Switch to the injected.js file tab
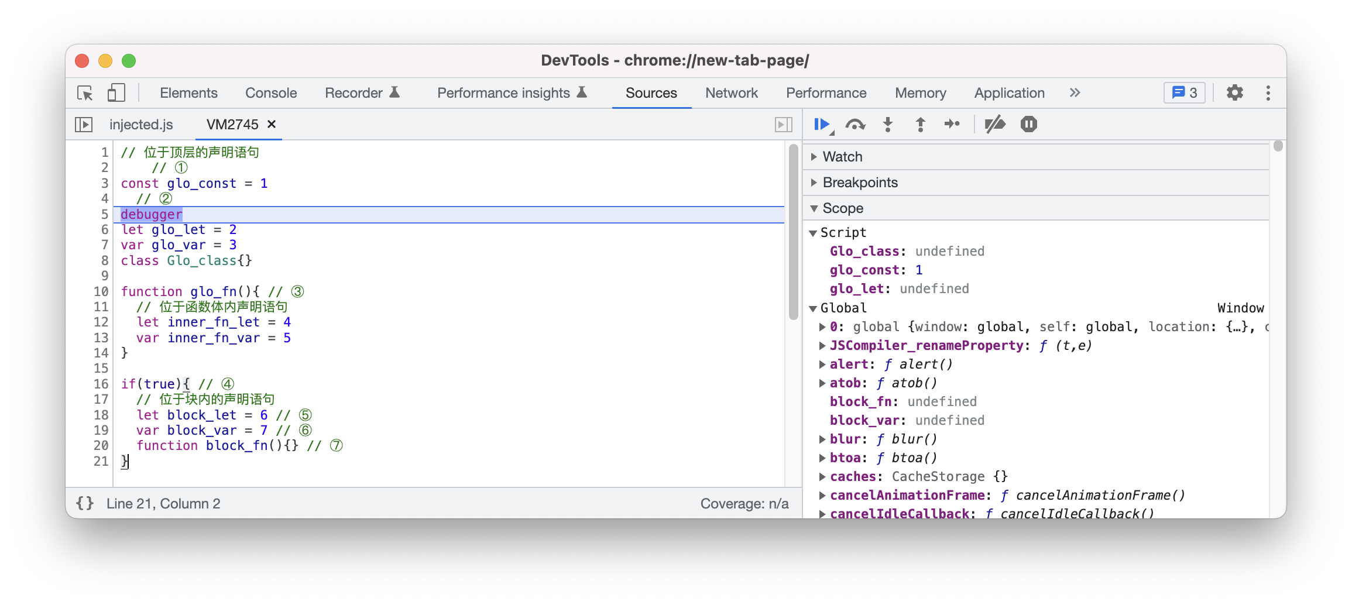The height and width of the screenshot is (605, 1352). 141,125
